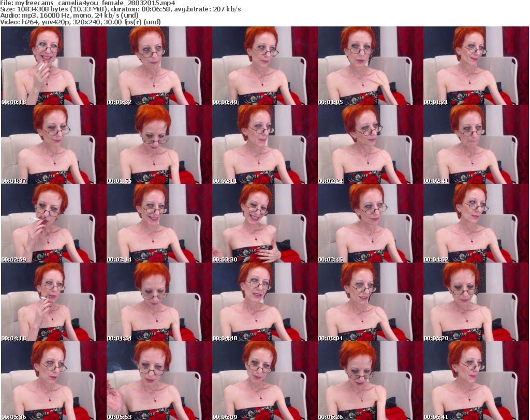The image size is (530, 420).
Task: Select the thumbnail stamped 00:01:21
Action: point(476,66)
